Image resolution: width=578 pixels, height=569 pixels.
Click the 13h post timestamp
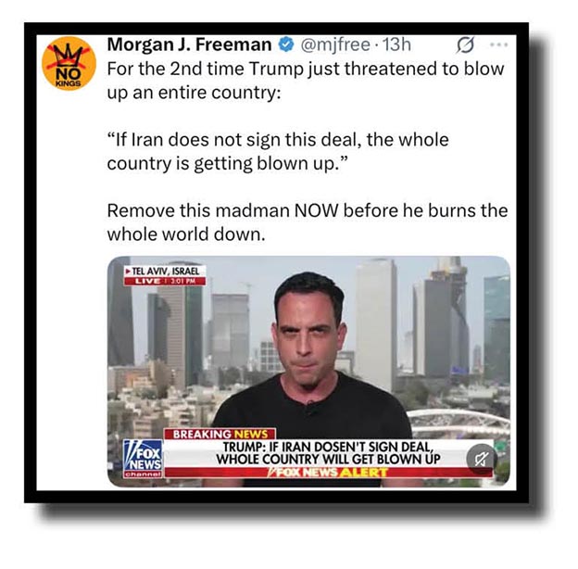396,44
